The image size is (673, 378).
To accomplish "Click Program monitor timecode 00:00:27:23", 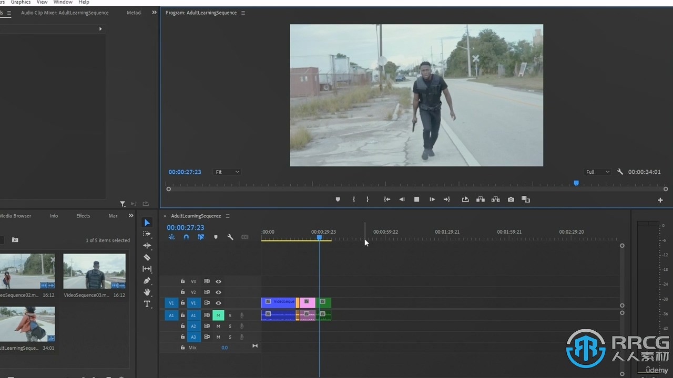I will pyautogui.click(x=185, y=172).
